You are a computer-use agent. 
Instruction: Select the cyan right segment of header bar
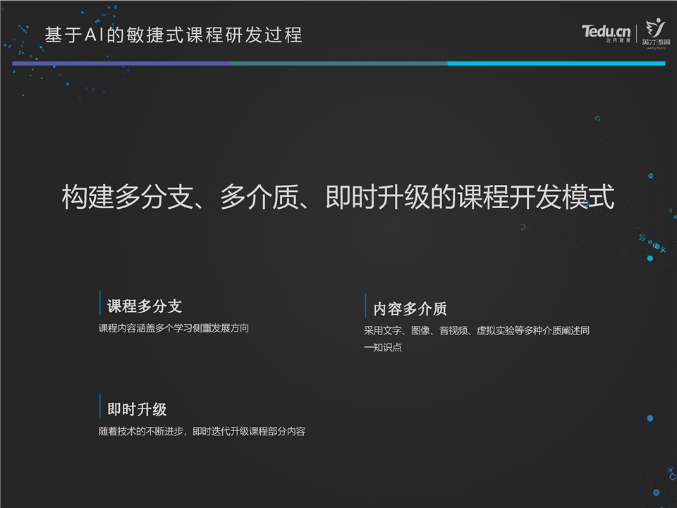[556, 64]
